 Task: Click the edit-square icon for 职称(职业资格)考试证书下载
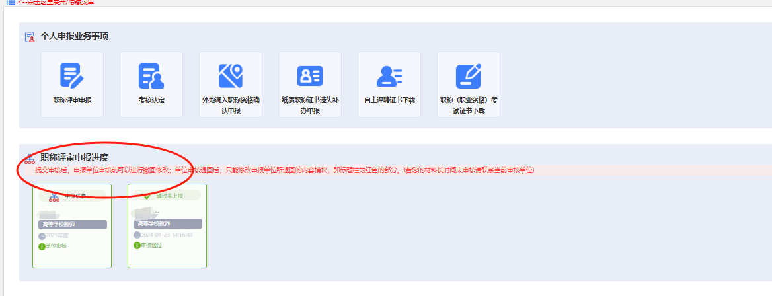click(468, 76)
